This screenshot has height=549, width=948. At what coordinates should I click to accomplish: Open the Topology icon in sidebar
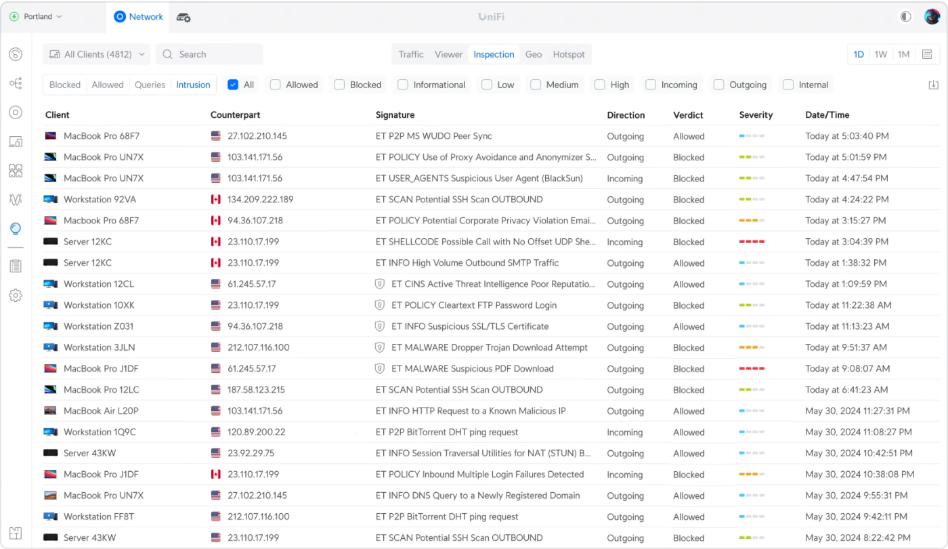coord(16,83)
